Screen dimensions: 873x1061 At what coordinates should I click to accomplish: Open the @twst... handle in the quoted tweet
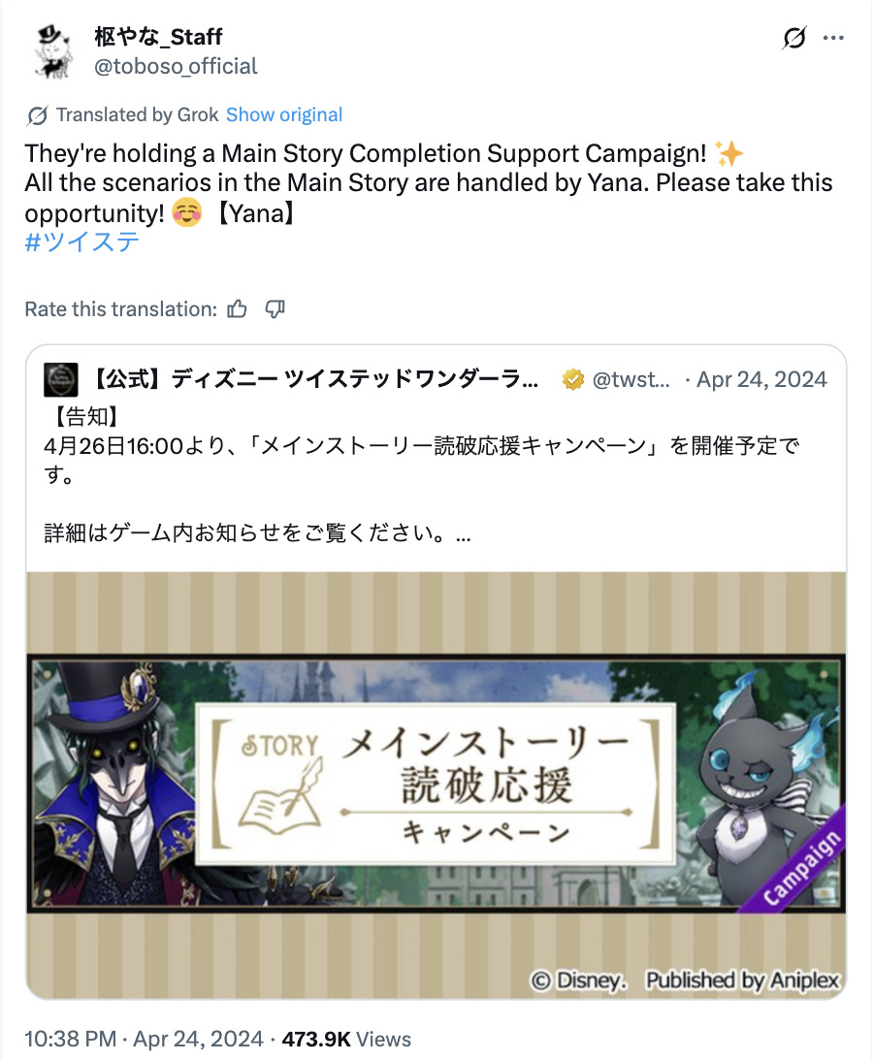tap(630, 379)
